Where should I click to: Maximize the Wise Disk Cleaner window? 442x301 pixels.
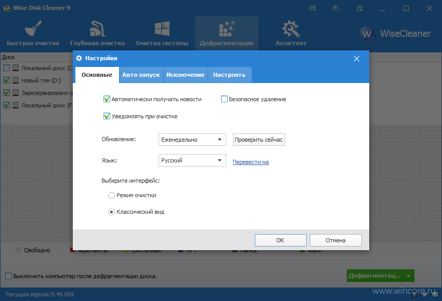[x=406, y=8]
